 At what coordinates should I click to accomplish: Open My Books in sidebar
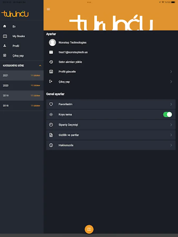(18, 36)
